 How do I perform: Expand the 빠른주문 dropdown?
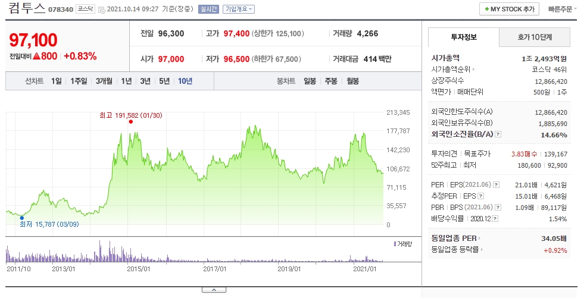562,10
